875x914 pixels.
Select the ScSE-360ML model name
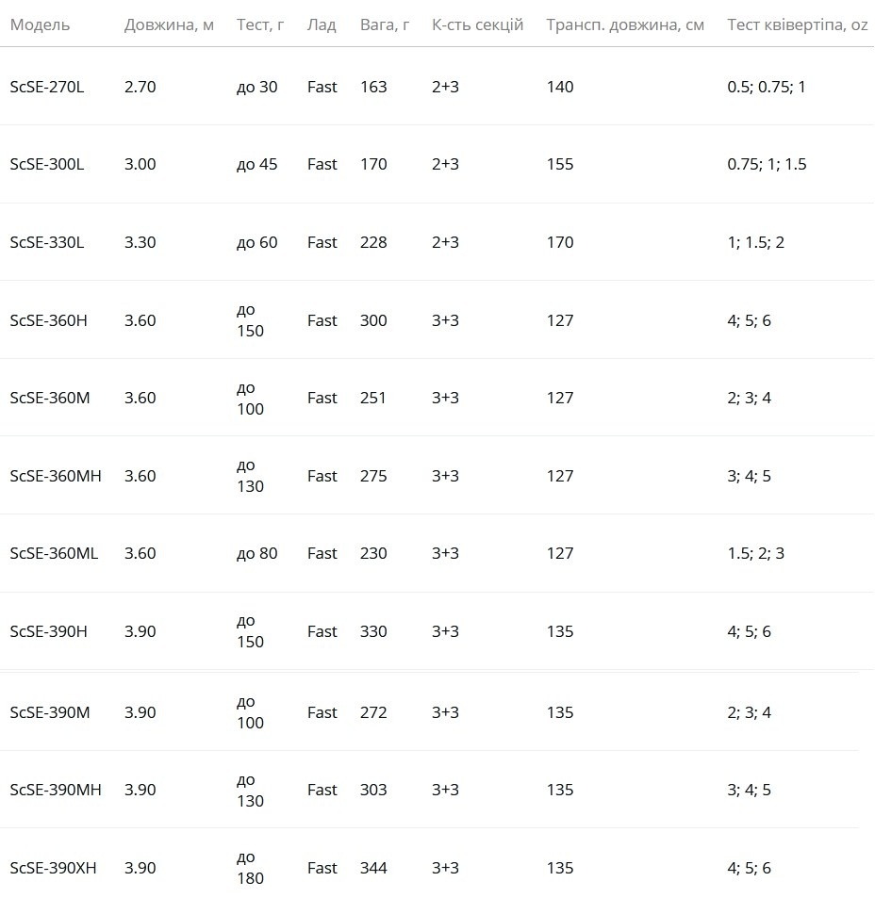click(x=54, y=554)
